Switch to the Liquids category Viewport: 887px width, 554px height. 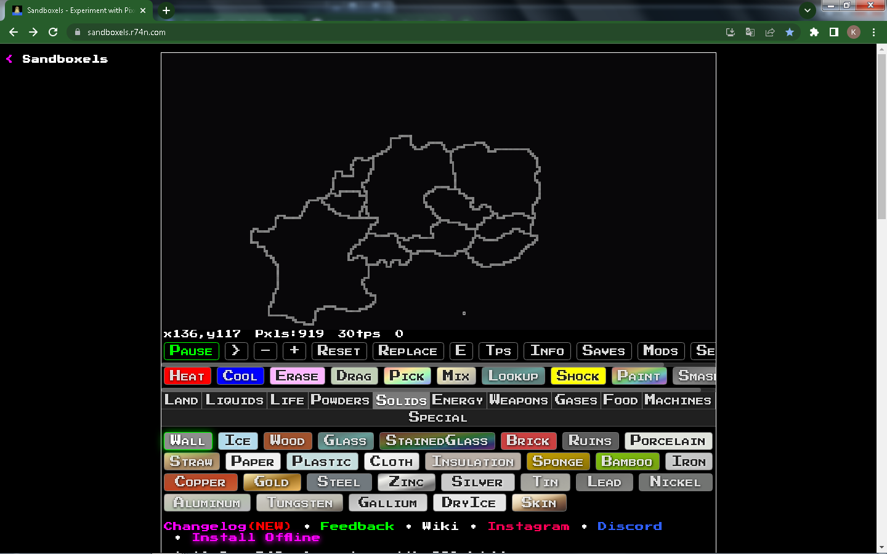tap(235, 400)
